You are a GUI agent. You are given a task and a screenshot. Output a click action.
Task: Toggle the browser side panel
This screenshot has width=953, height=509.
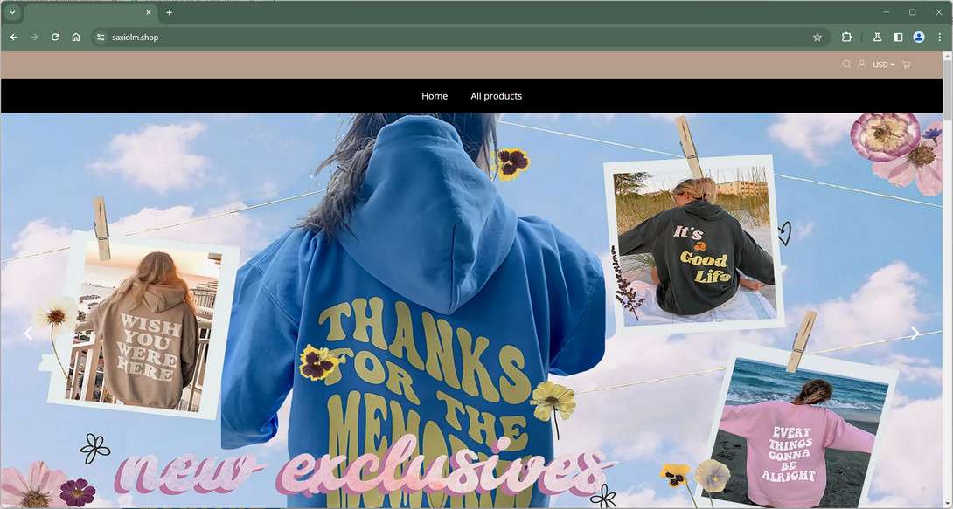point(897,37)
